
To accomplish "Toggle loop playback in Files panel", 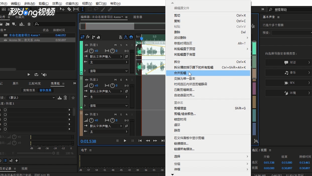I will [x=36, y=74].
